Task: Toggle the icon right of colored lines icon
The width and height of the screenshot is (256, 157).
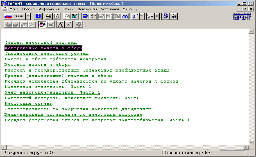Action: [x=50, y=25]
